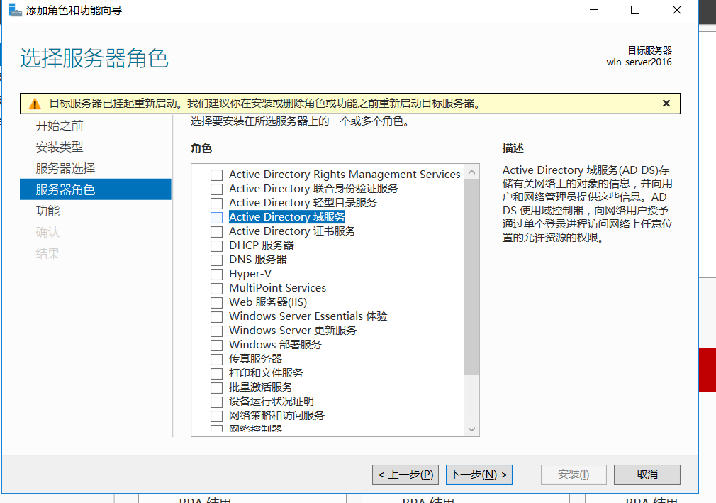Enable 设备运行状况证明 checkbox

216,402
